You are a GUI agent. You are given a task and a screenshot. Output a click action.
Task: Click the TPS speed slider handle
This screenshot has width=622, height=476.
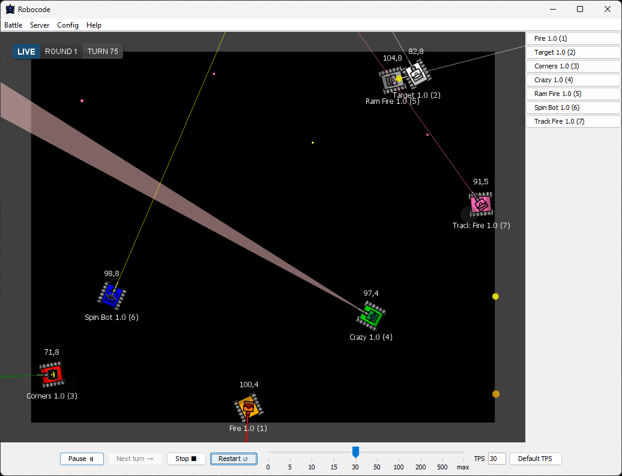(355, 451)
